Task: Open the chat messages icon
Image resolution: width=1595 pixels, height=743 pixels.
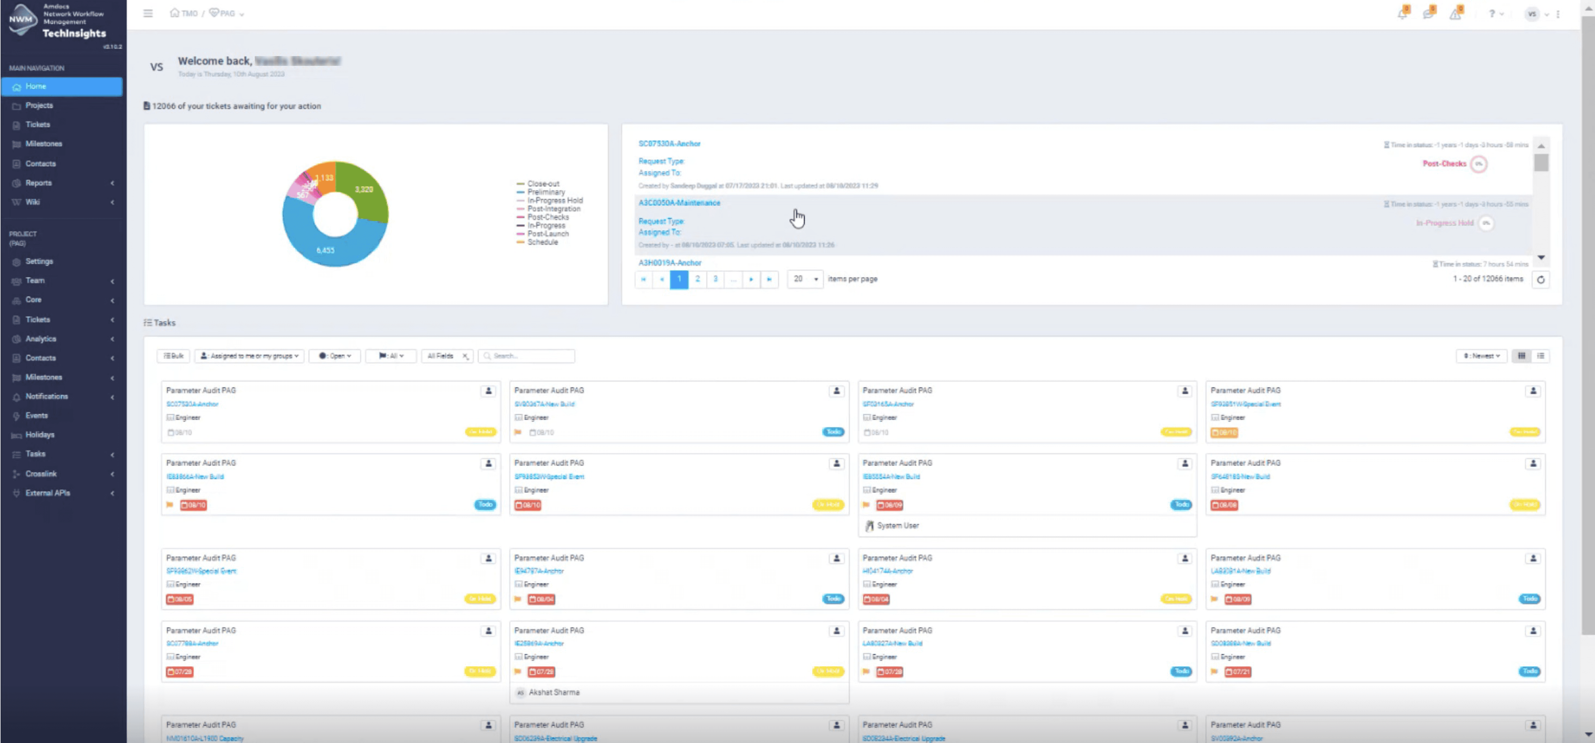Action: [x=1428, y=14]
